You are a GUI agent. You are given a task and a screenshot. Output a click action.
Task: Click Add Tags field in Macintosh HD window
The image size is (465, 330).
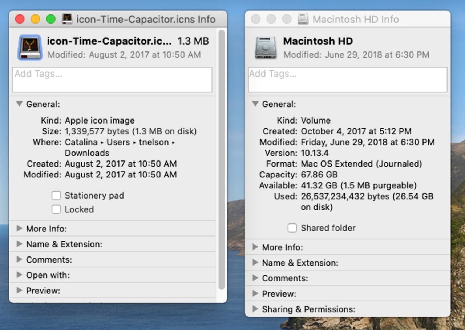348,80
